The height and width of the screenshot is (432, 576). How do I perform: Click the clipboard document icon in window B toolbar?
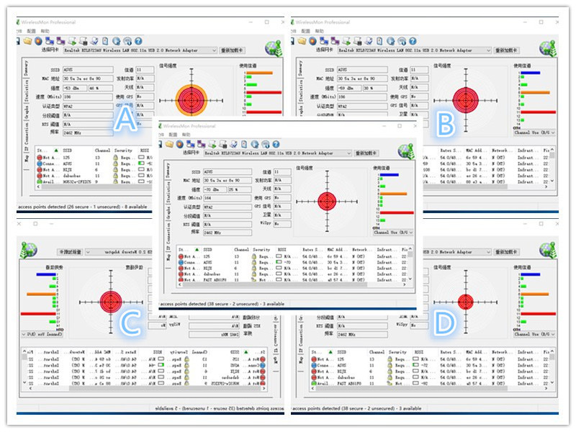click(379, 41)
